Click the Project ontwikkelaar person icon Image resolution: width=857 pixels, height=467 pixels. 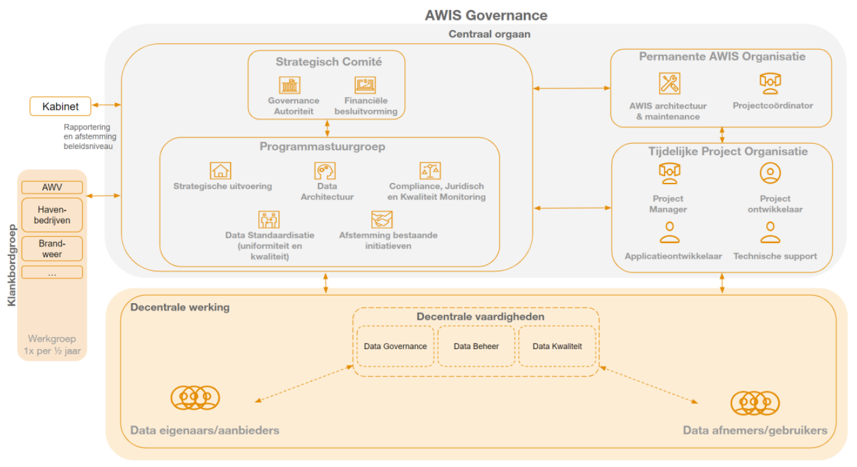[x=770, y=173]
